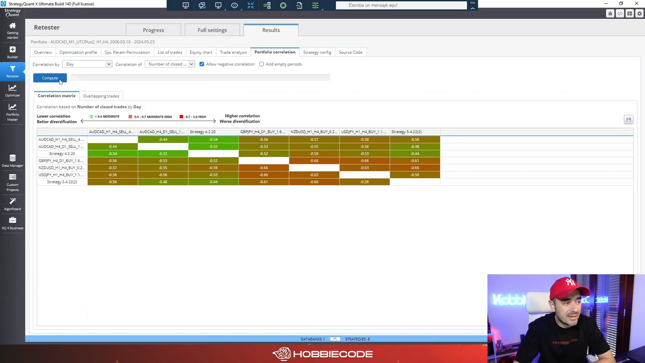Screen dimensions: 645x363
Task: Click the USDJPY_H1_H4_BUY row label
Action: pyautogui.click(x=62, y=174)
